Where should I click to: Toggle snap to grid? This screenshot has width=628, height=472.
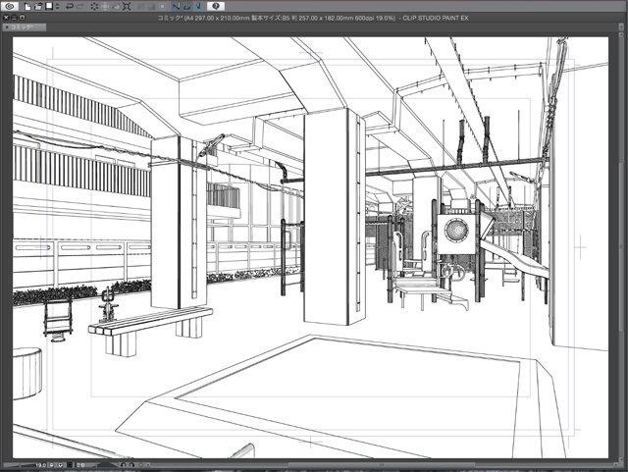click(x=198, y=7)
